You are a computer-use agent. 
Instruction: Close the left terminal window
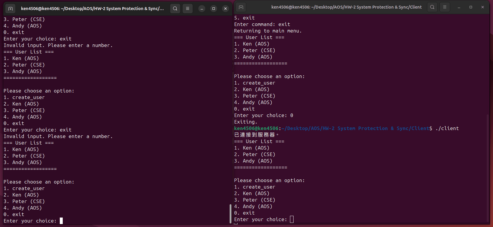[225, 9]
